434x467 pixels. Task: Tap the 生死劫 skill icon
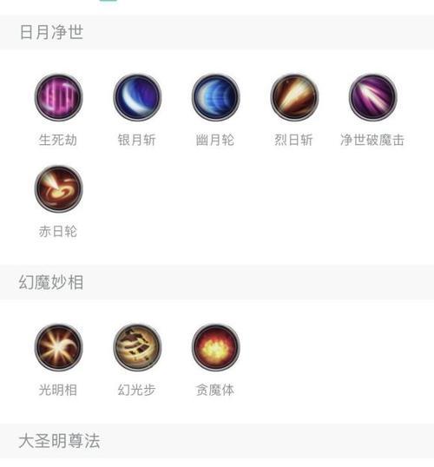(58, 97)
